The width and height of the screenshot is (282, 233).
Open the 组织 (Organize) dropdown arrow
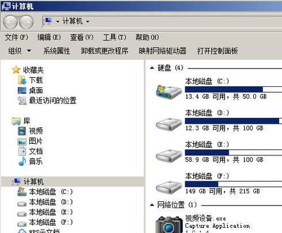tap(29, 51)
